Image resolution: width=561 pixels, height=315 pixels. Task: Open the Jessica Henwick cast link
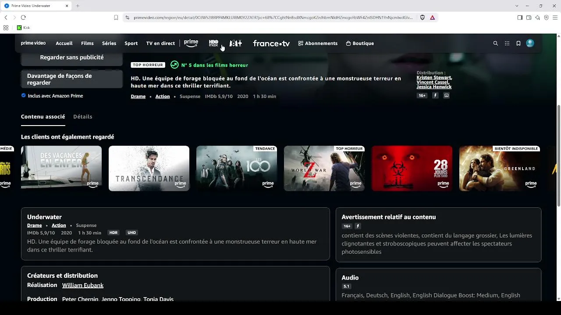tap(434, 87)
